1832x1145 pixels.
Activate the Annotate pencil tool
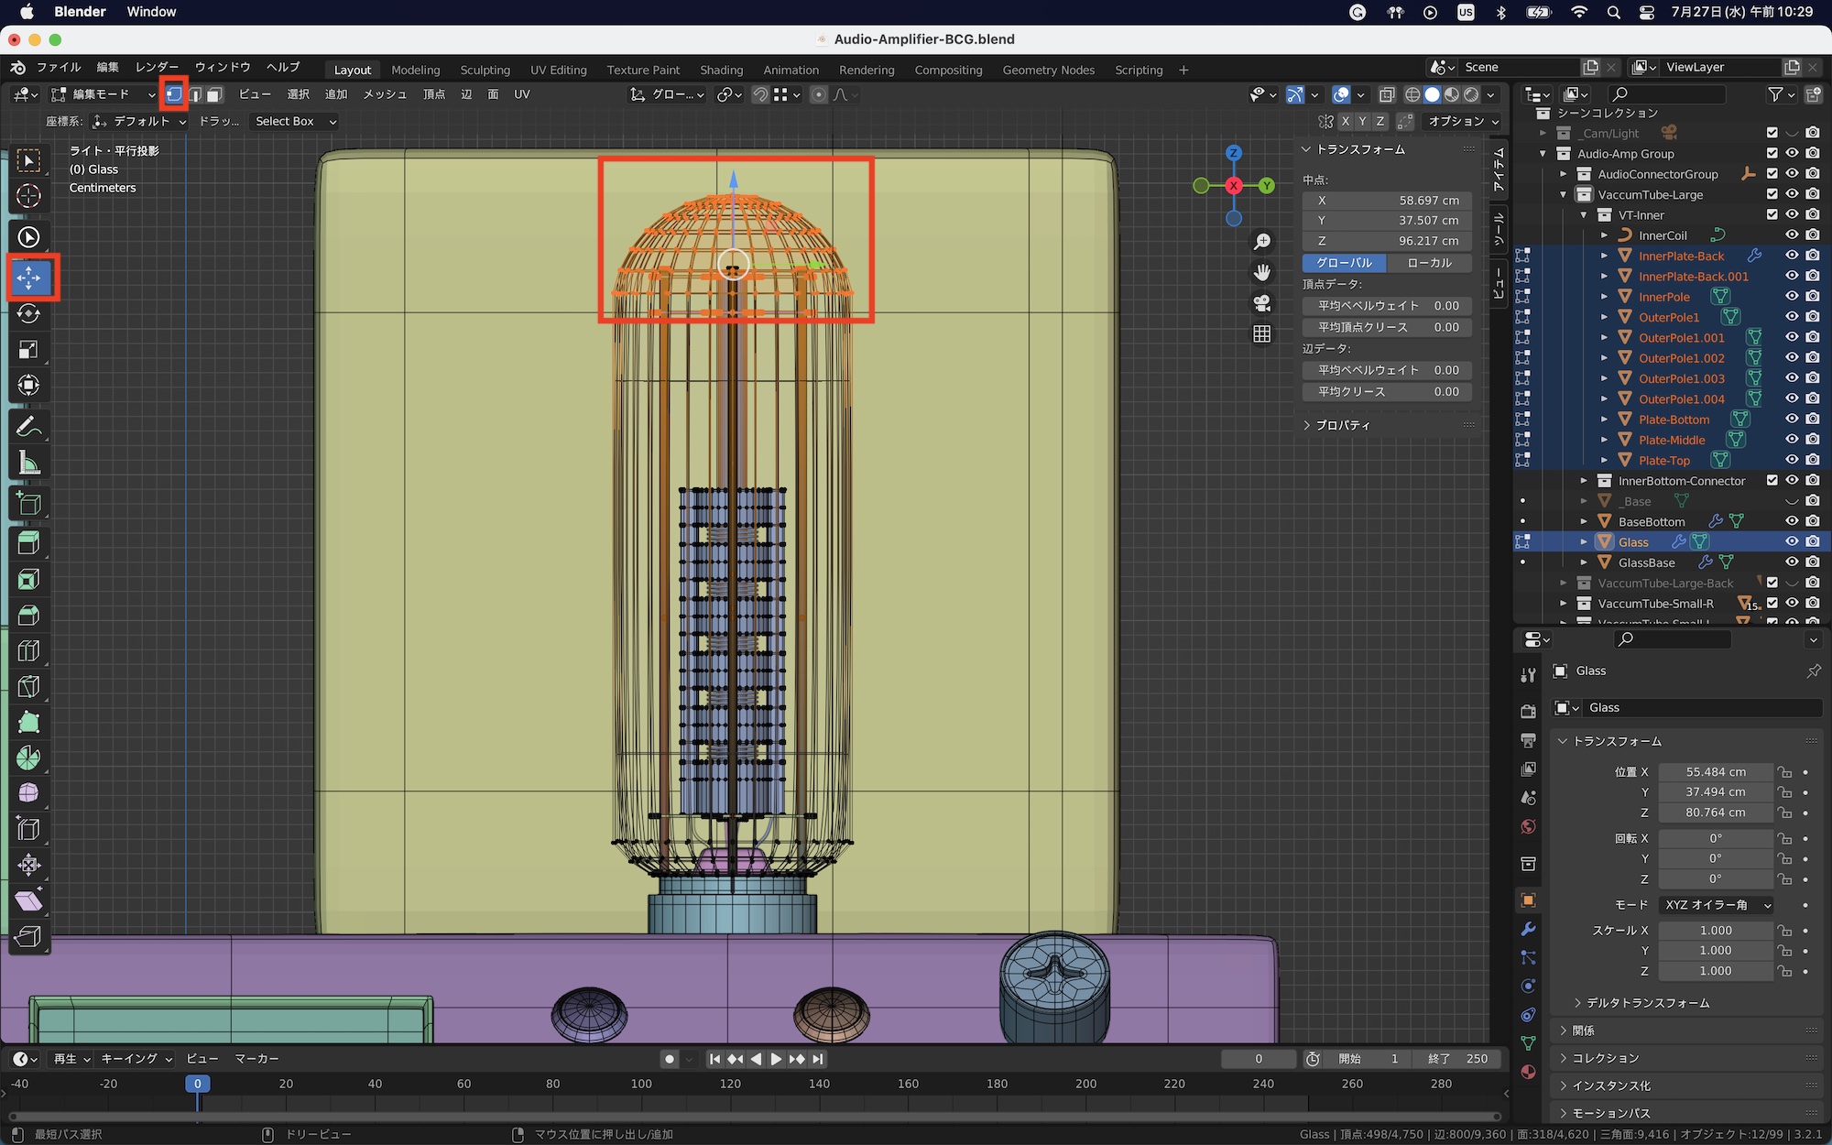[28, 427]
